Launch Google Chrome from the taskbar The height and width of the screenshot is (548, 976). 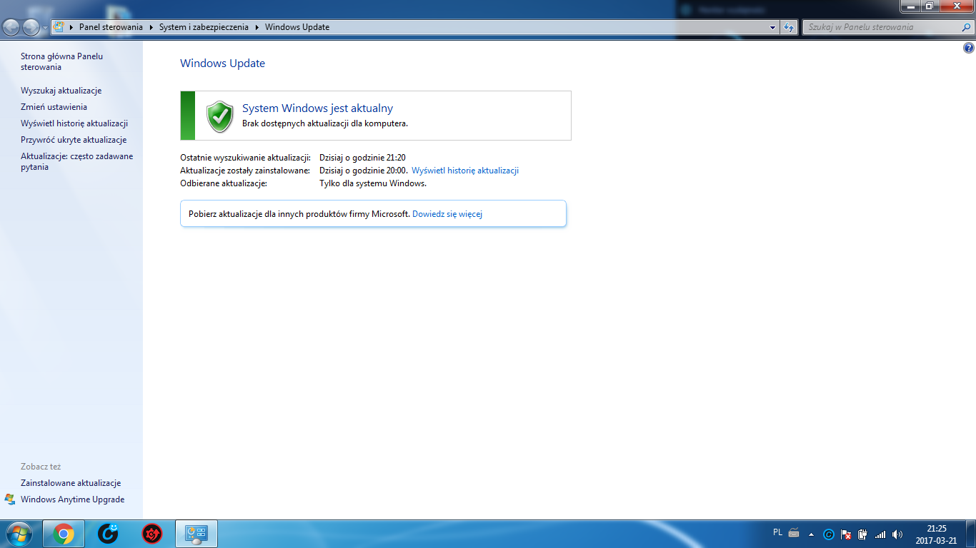click(x=64, y=534)
